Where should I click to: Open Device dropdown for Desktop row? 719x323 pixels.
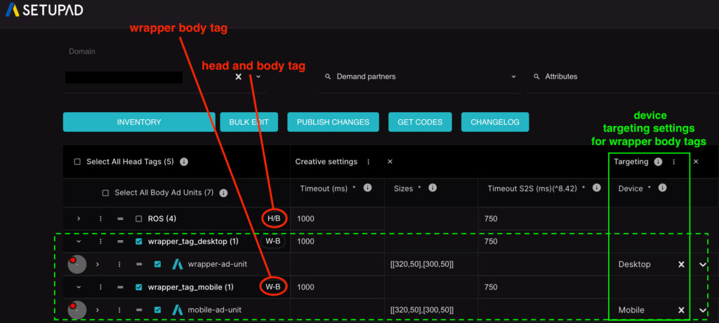coord(702,264)
